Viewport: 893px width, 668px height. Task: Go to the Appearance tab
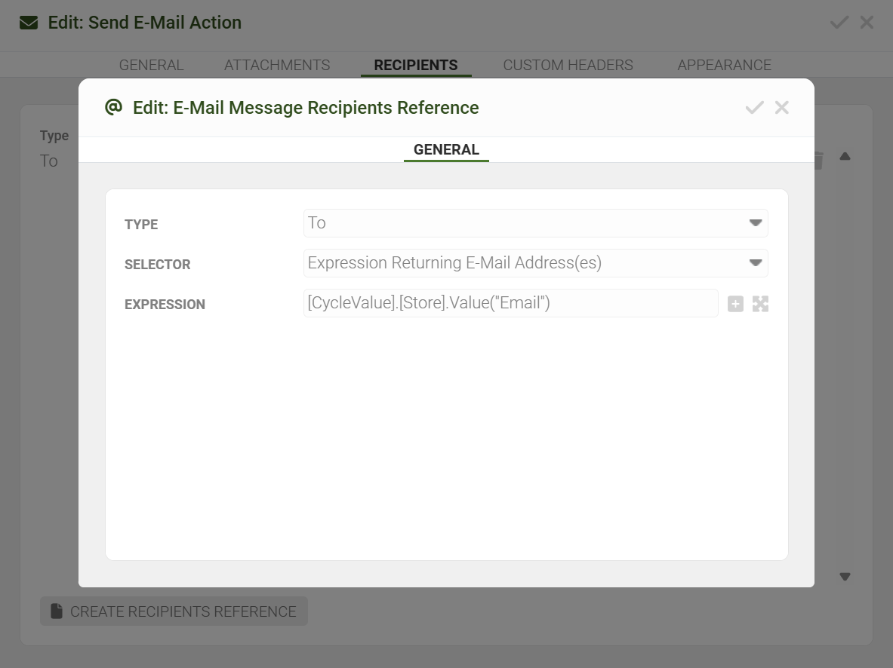(x=724, y=65)
